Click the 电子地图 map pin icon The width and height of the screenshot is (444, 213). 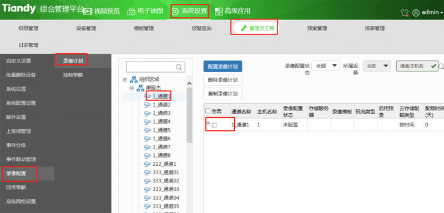point(131,11)
